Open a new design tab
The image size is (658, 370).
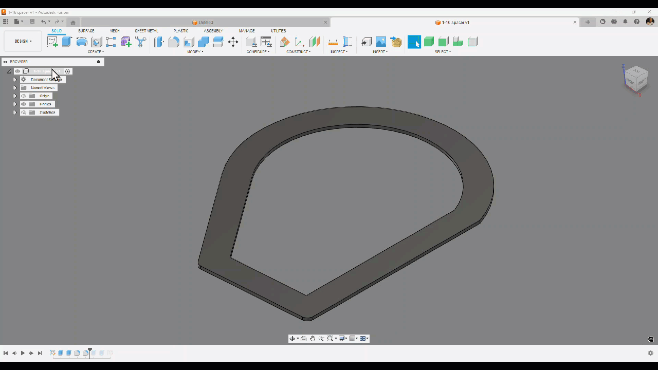click(588, 22)
